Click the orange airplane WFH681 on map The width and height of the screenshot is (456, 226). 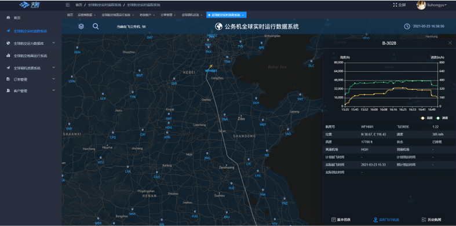coord(211,66)
